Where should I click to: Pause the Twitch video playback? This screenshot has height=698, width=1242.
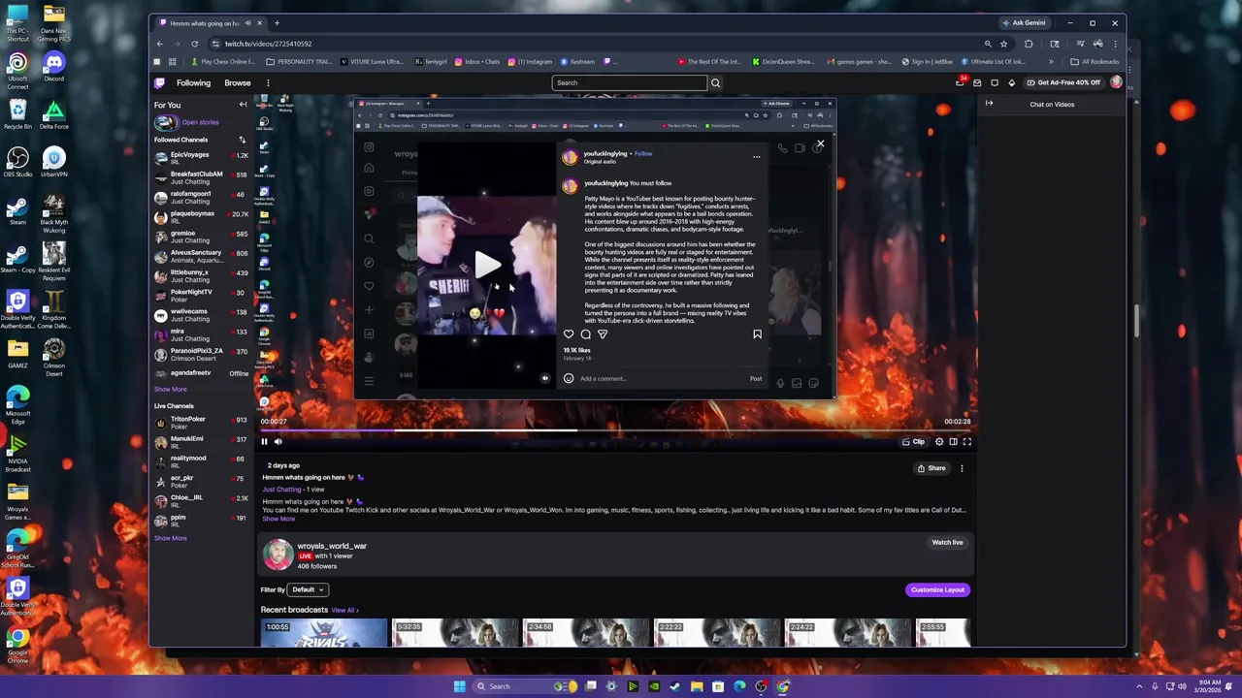[x=264, y=441]
